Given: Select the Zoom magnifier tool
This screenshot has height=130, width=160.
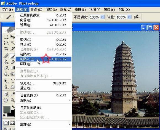Looking at the screenshot, I should click(x=13, y=100).
